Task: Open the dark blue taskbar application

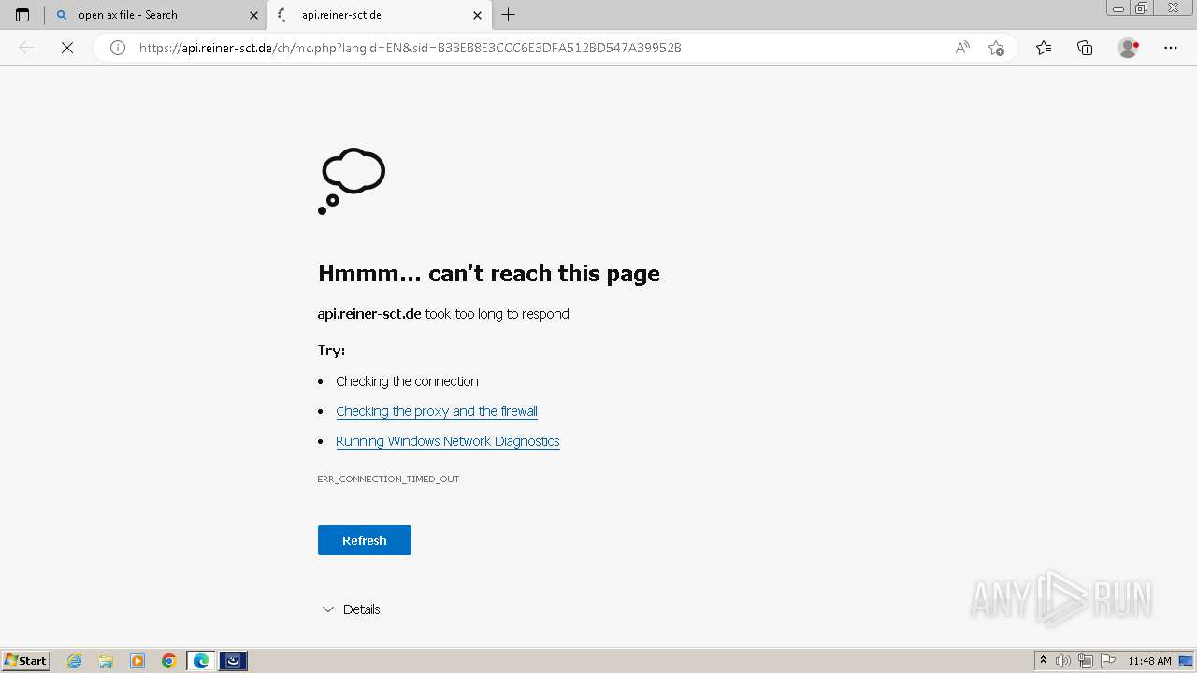Action: [x=233, y=661]
